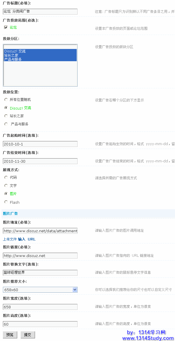This screenshot has width=175, height=341.
Task: Select 所有位置随机 radio option
Action: click(6, 100)
